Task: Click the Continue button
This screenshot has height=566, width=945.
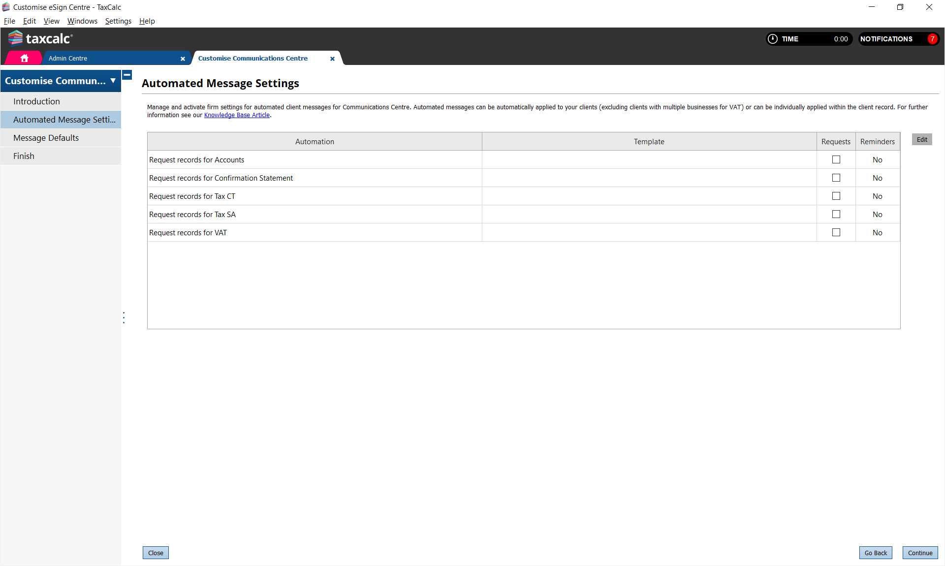Action: click(x=920, y=553)
